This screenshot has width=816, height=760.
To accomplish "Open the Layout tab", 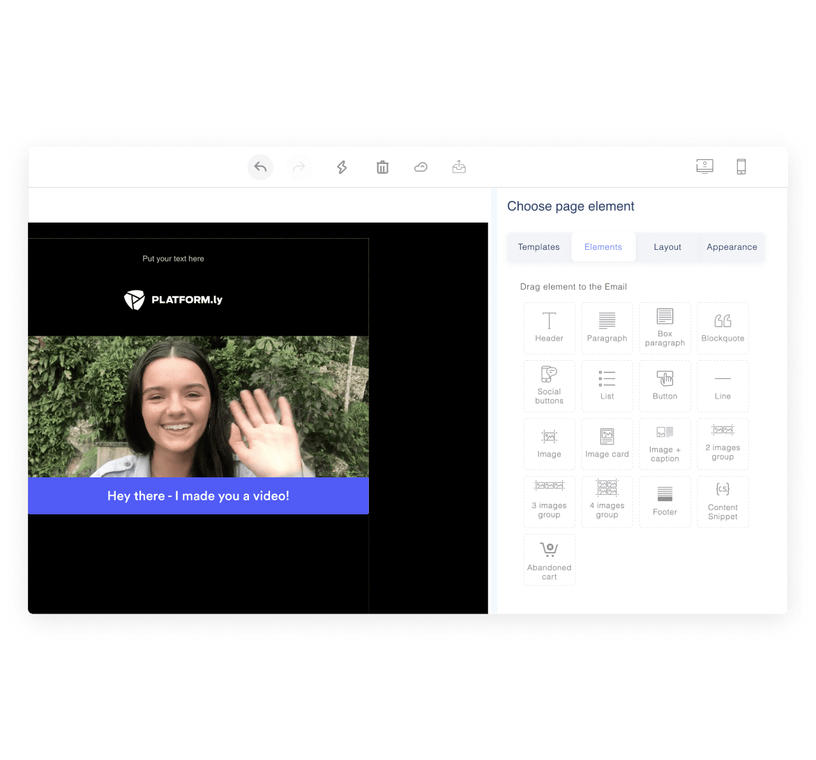I will coord(667,246).
